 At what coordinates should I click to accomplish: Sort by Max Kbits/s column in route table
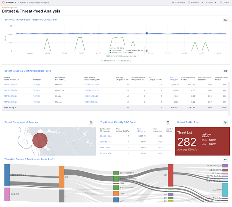(174, 79)
